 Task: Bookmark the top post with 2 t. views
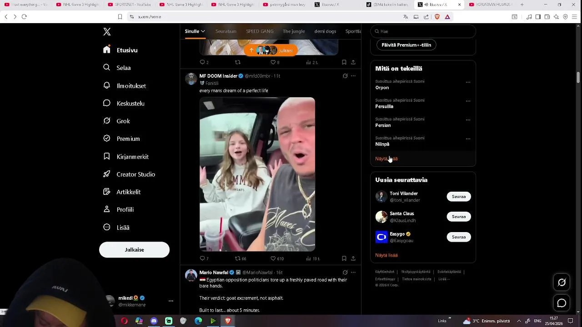pos(344,62)
